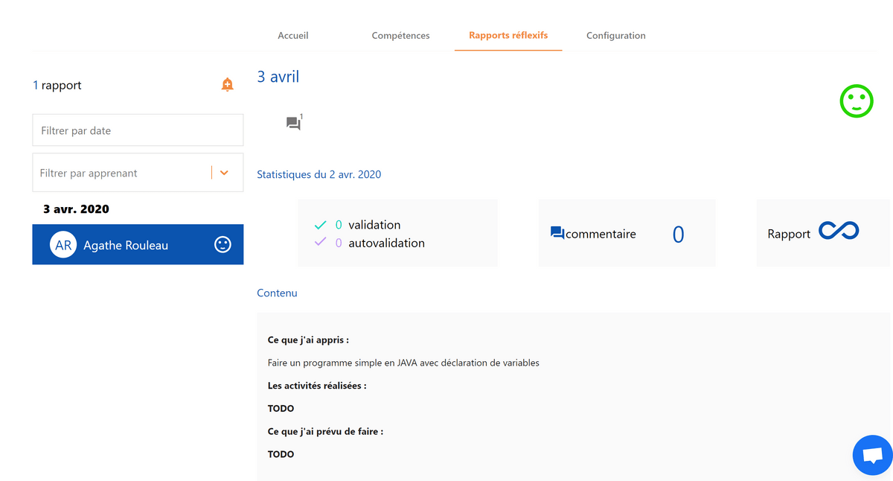Click the green smiley face icon
The width and height of the screenshot is (893, 481).
coord(857,101)
